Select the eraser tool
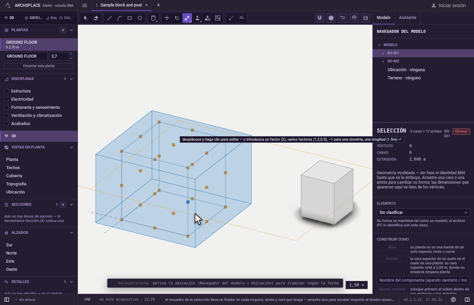The image size is (474, 305). 96,18
